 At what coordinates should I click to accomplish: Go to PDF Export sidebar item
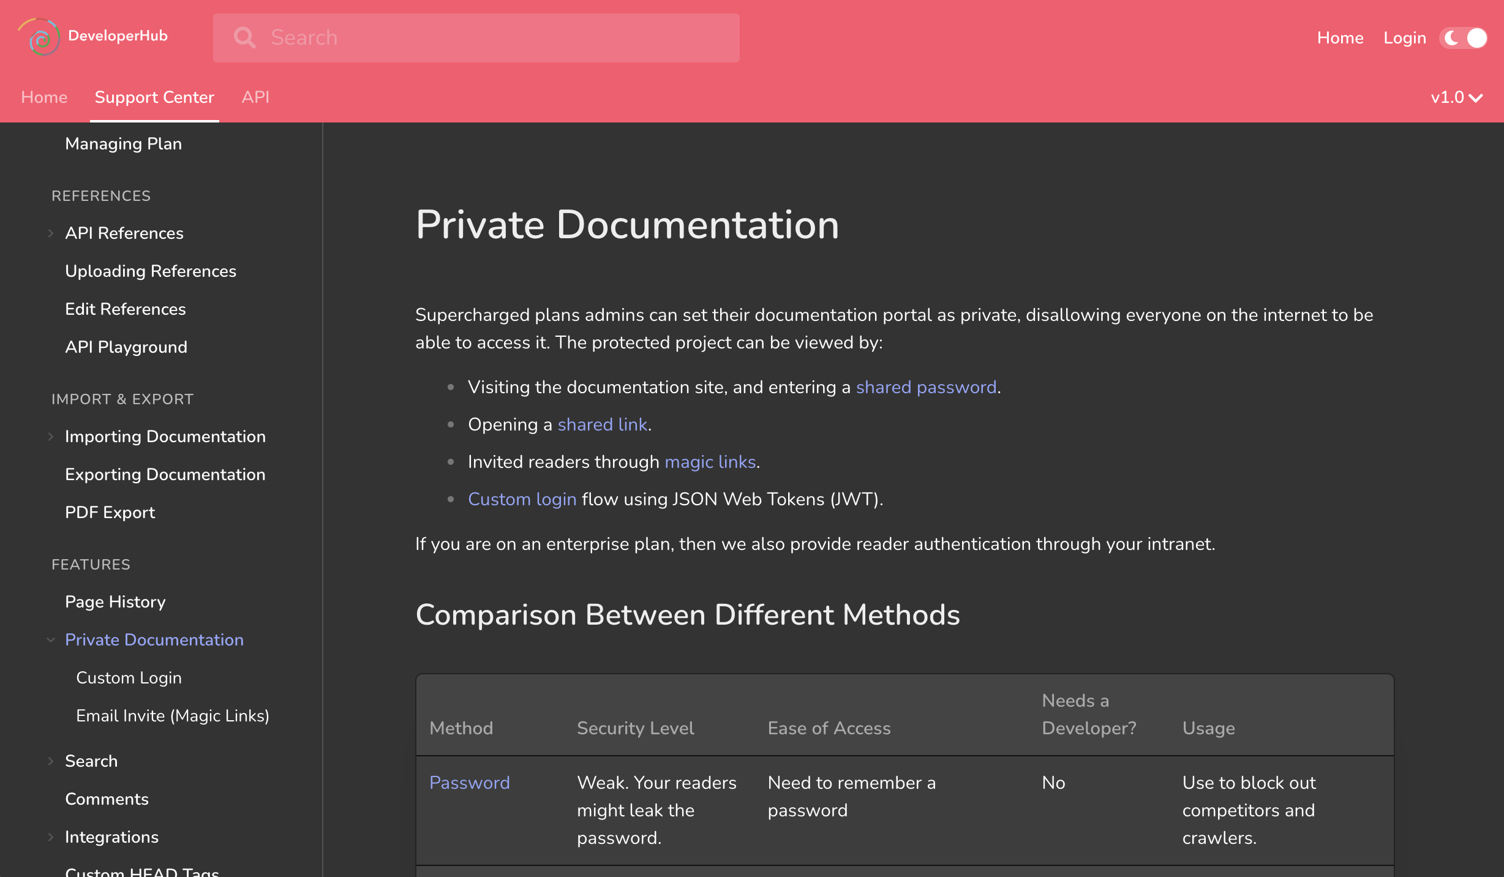click(x=110, y=513)
